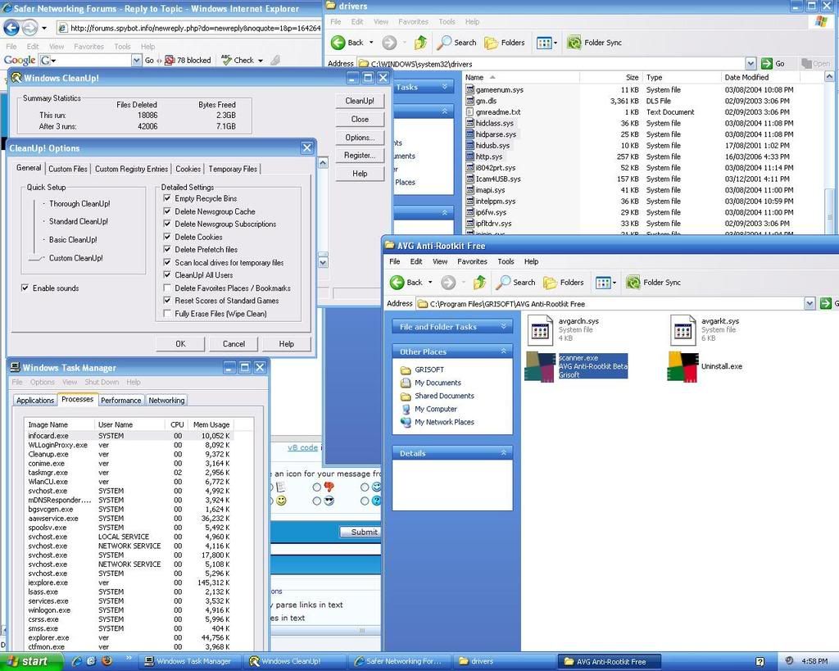Enable Delete Favorites Places / Bookmarks checkbox
The height and width of the screenshot is (671, 839).
click(167, 288)
